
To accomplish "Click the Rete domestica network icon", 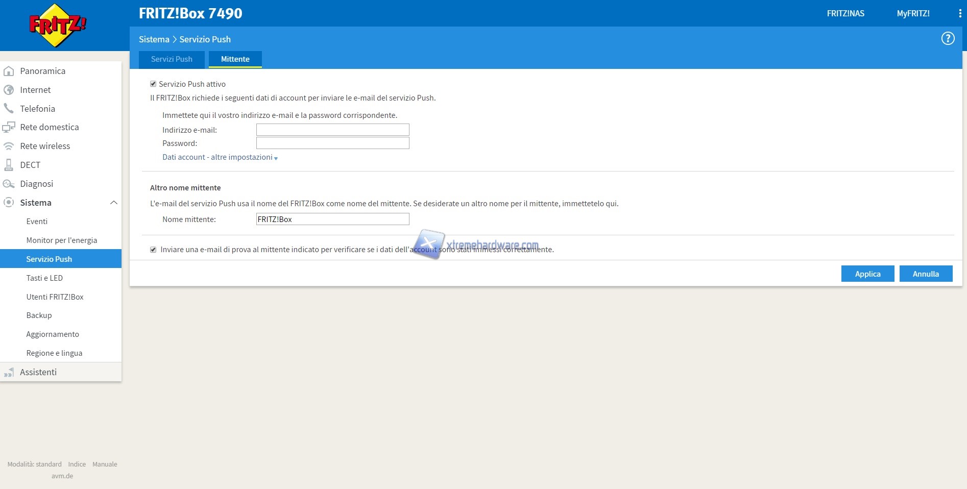I will point(9,127).
